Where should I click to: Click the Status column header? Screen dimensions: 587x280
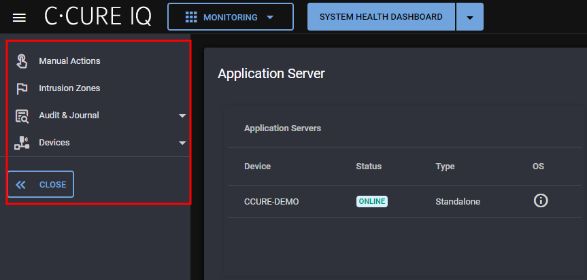tap(369, 167)
